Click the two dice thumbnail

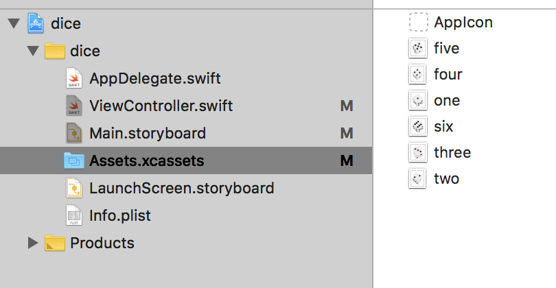417,178
